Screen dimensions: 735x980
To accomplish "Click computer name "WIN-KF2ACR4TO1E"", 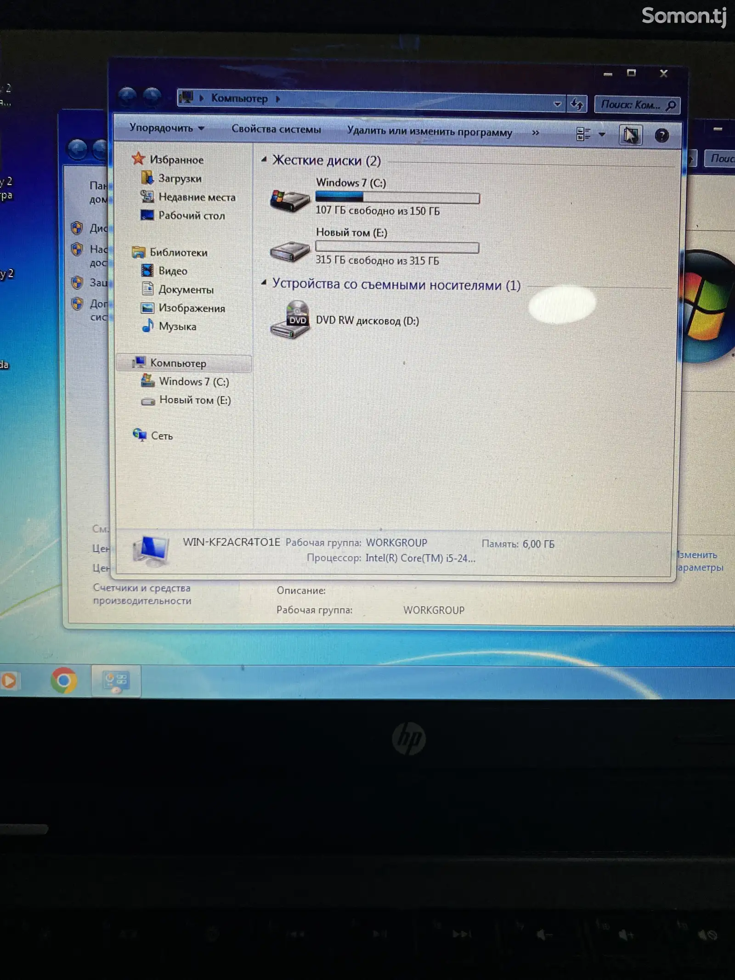I will [231, 542].
